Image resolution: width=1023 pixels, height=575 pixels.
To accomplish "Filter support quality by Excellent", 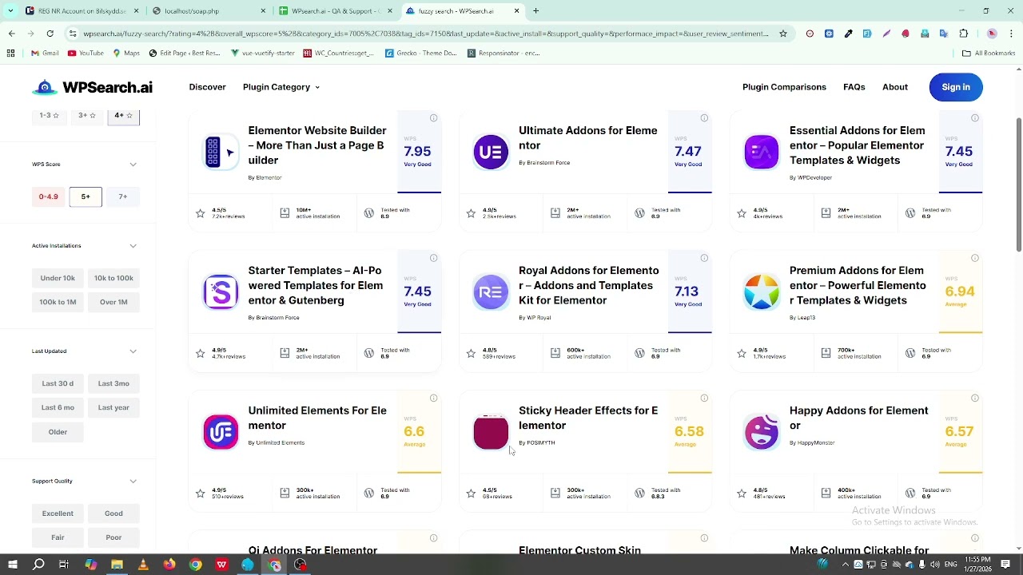I will [58, 514].
